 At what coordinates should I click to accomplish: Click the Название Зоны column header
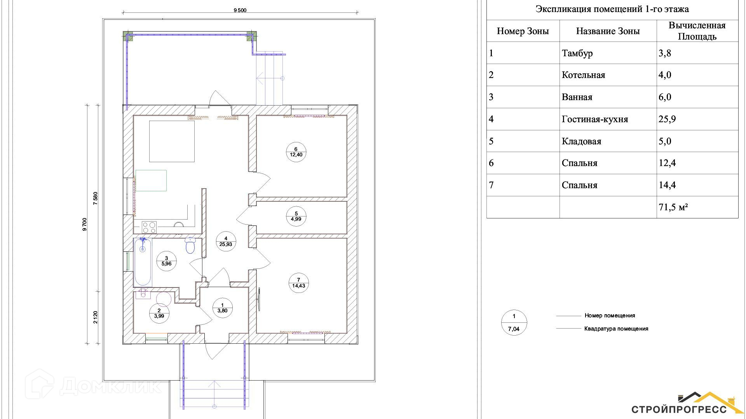[608, 31]
